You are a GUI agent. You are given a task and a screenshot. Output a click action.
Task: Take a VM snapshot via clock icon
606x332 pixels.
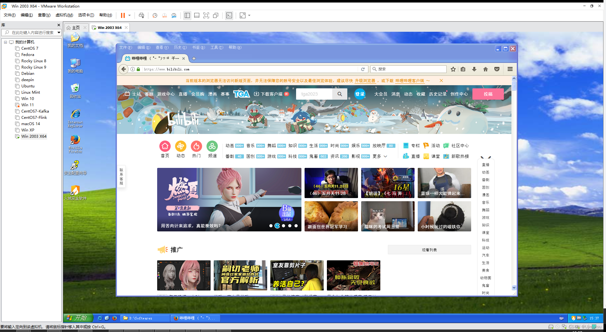point(155,15)
